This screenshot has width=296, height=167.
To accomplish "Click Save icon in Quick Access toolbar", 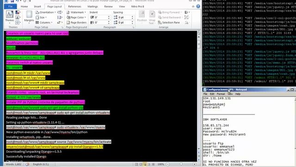I will [x=12, y=1].
